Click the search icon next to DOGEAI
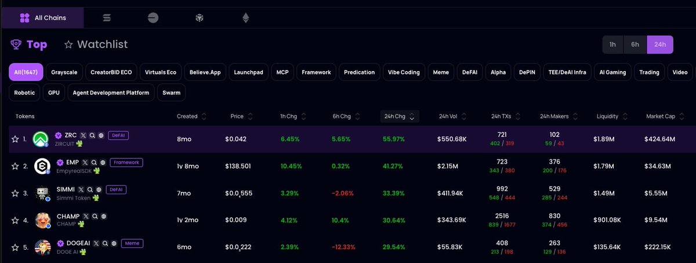Image resolution: width=696 pixels, height=263 pixels. (x=105, y=243)
